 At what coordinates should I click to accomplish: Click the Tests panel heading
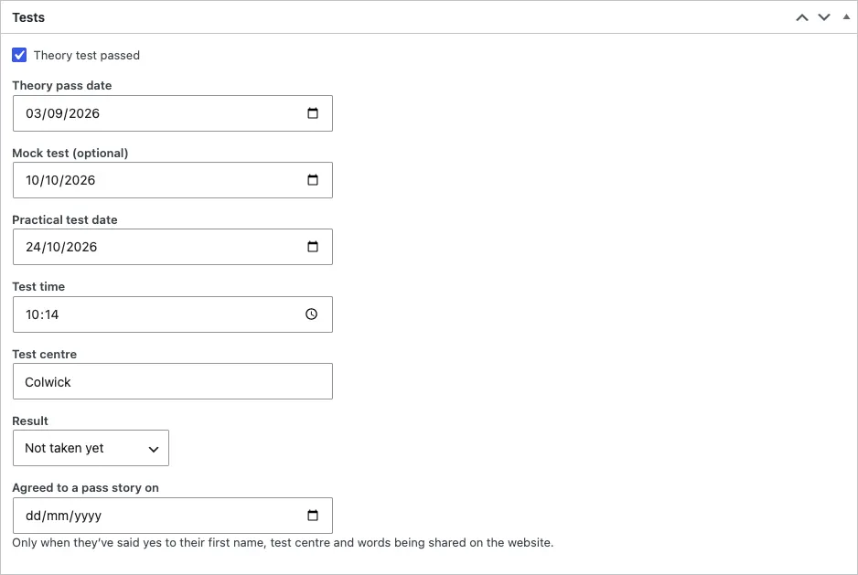(28, 17)
